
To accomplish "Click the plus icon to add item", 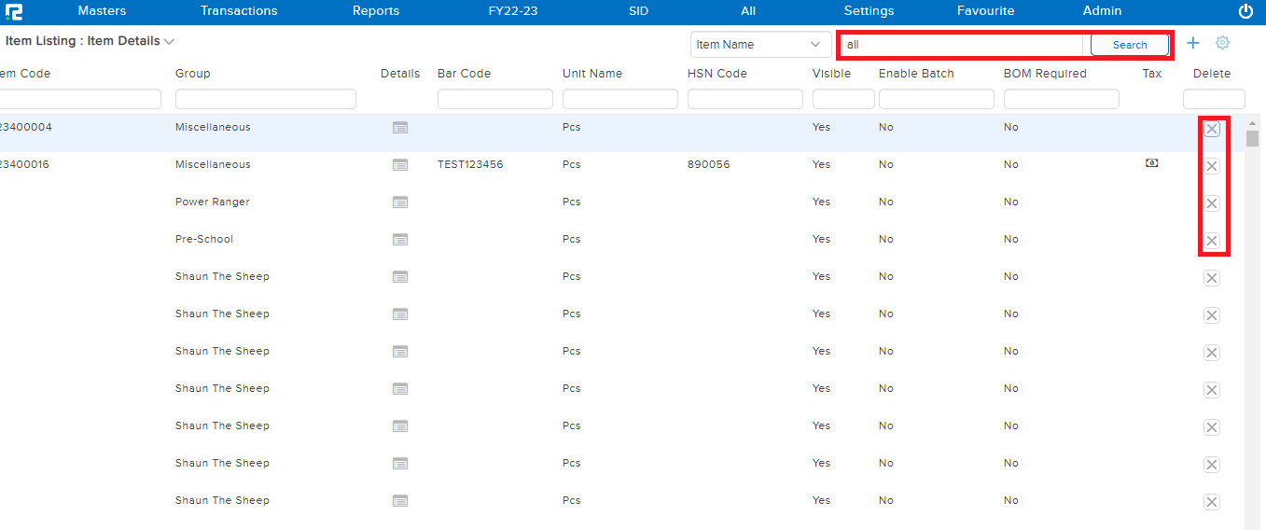I will [1193, 43].
